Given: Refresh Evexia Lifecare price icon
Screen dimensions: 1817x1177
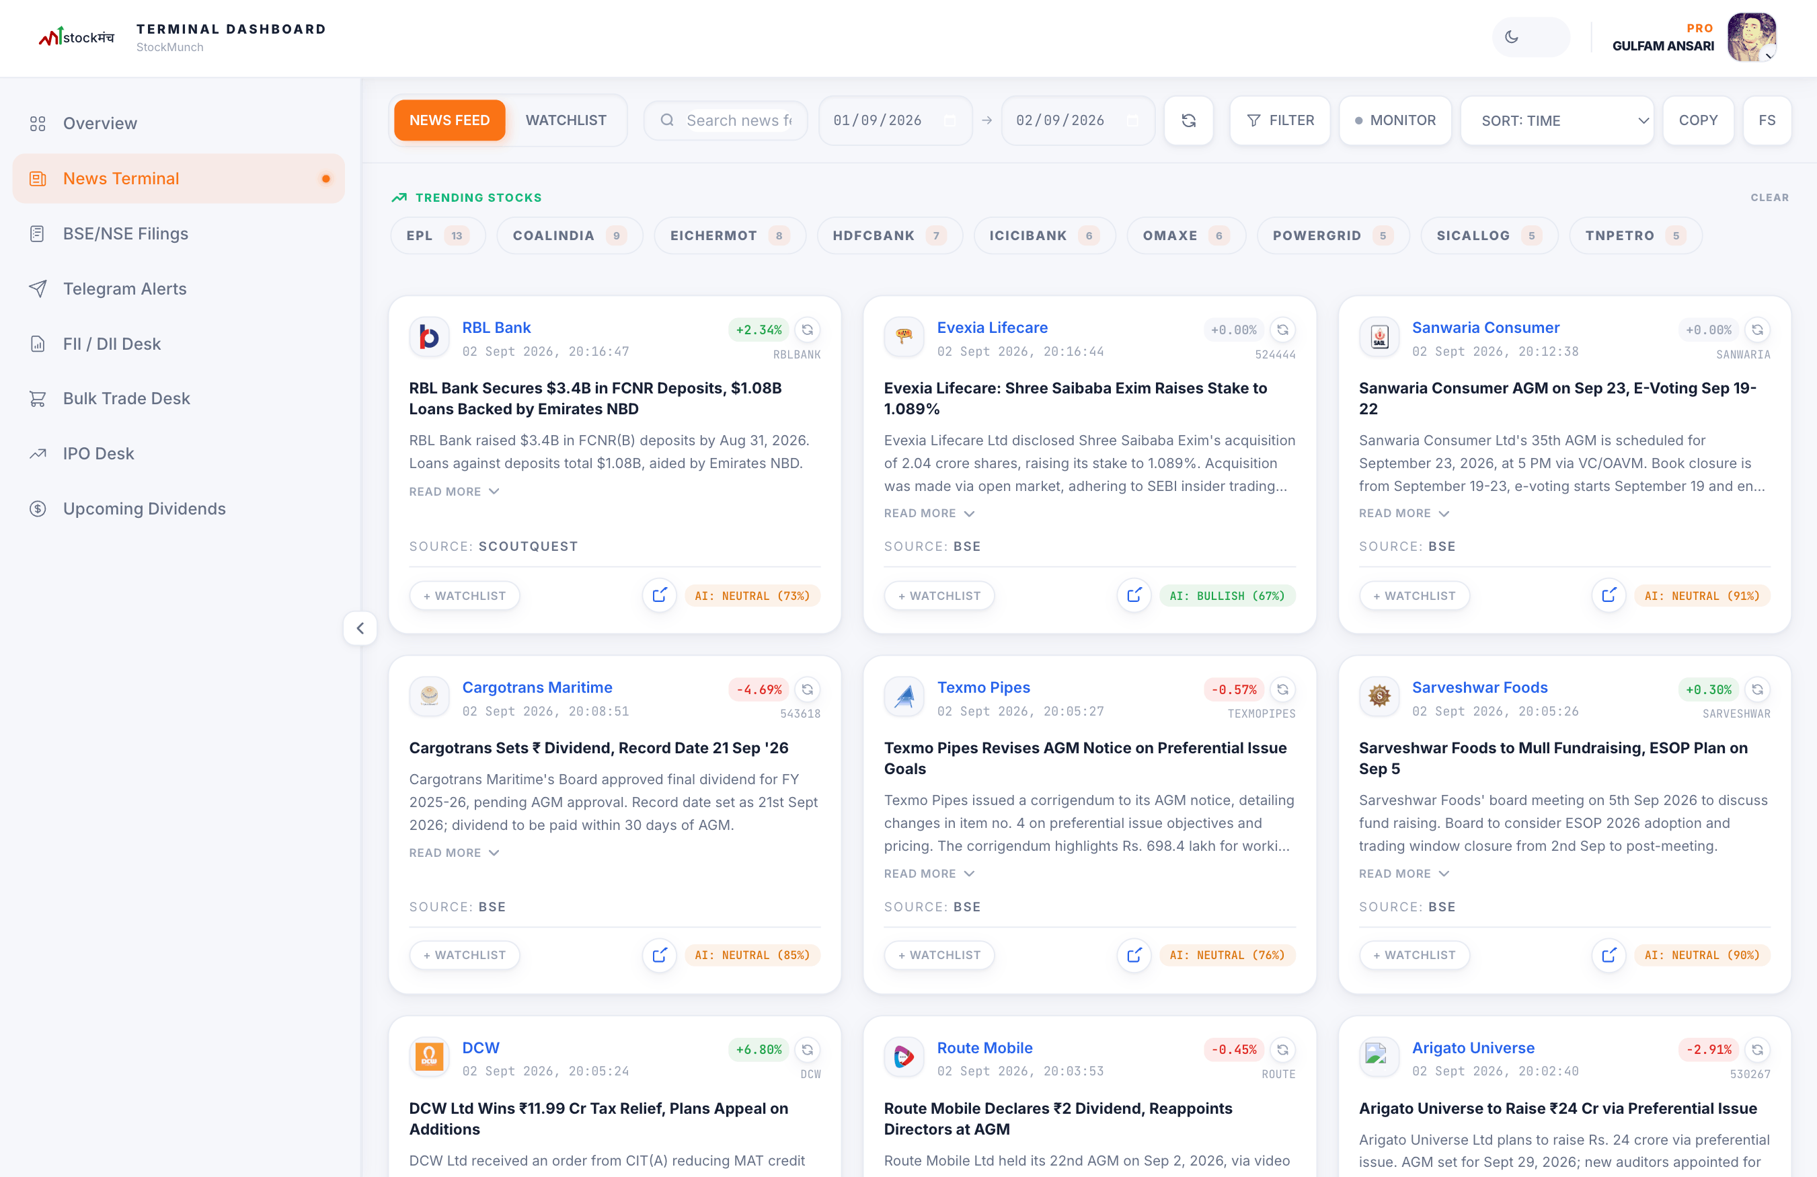Looking at the screenshot, I should pos(1282,329).
